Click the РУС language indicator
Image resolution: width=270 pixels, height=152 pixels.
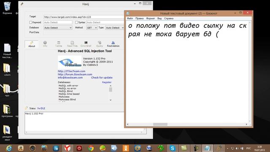click(248, 148)
